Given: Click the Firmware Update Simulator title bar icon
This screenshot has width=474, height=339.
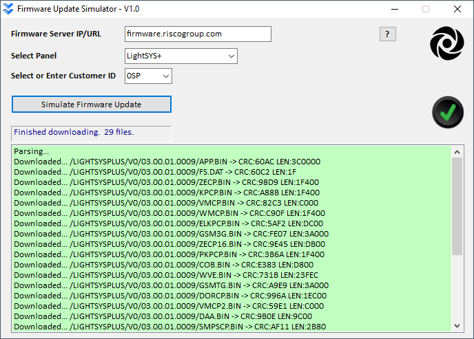Looking at the screenshot, I should pos(8,9).
